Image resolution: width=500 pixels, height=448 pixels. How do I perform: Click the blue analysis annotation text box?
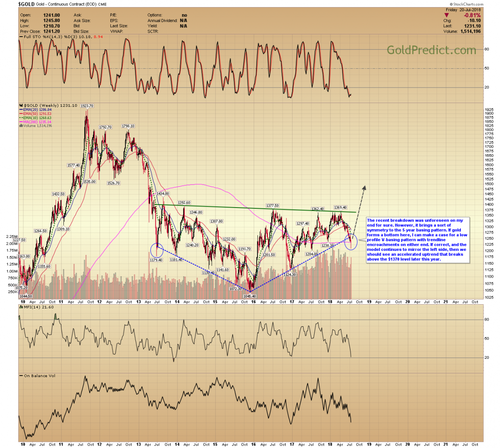417,240
